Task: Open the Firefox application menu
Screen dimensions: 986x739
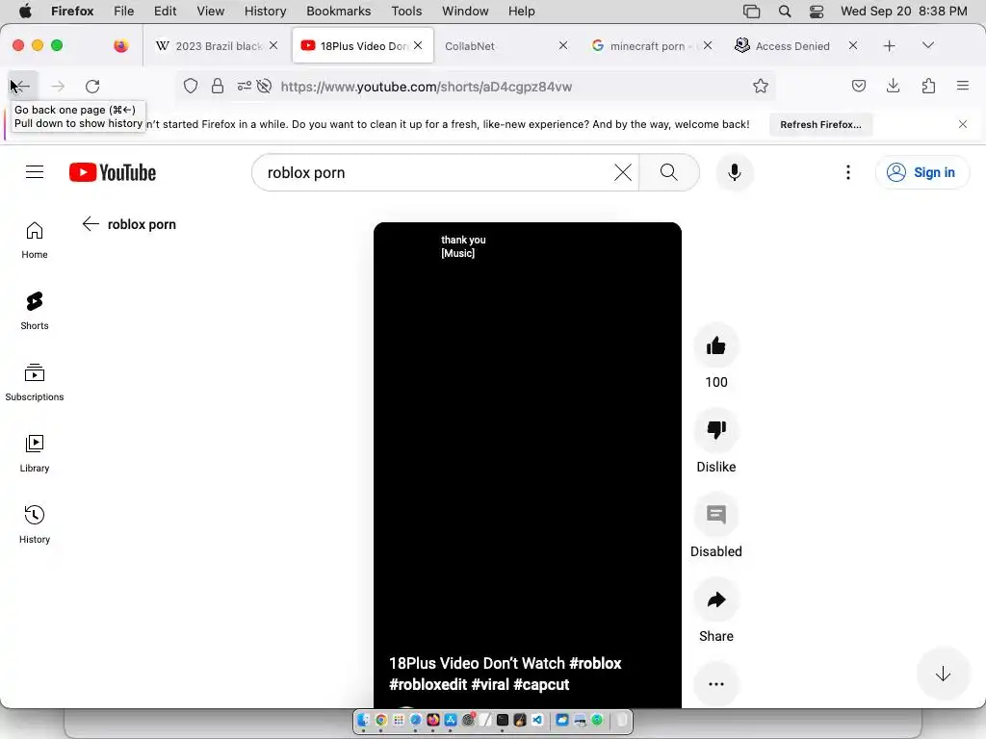Action: 963,86
